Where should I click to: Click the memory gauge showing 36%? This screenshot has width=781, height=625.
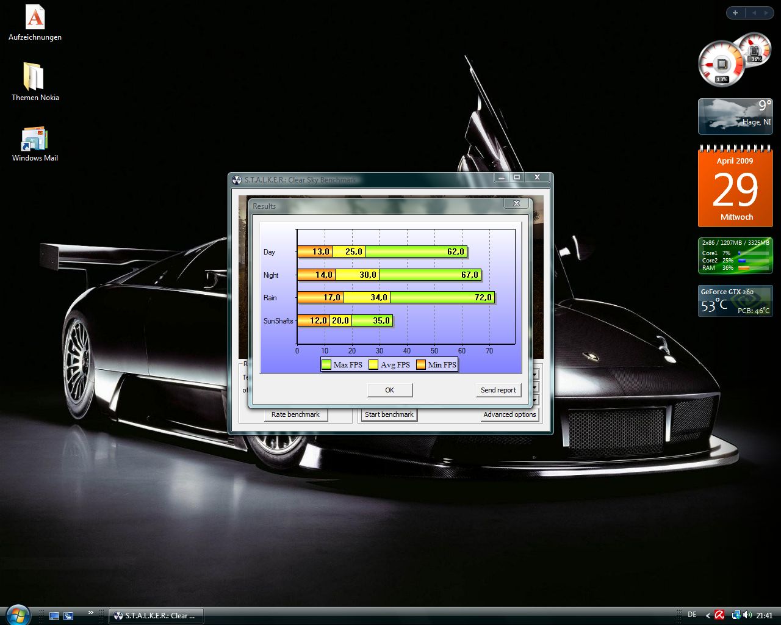click(x=755, y=51)
